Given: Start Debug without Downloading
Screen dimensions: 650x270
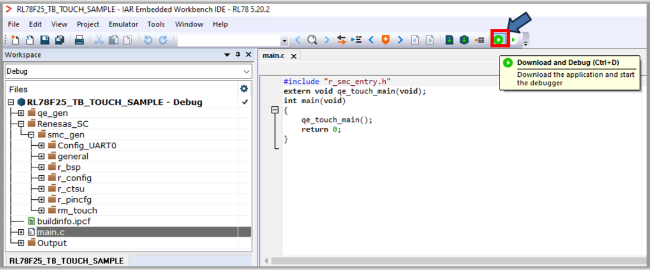Looking at the screenshot, I should pos(514,40).
